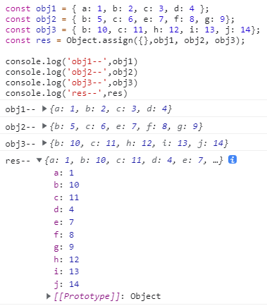267x306 pixels.
Task: Select the 'a: 1' property row
Action: 63,173
